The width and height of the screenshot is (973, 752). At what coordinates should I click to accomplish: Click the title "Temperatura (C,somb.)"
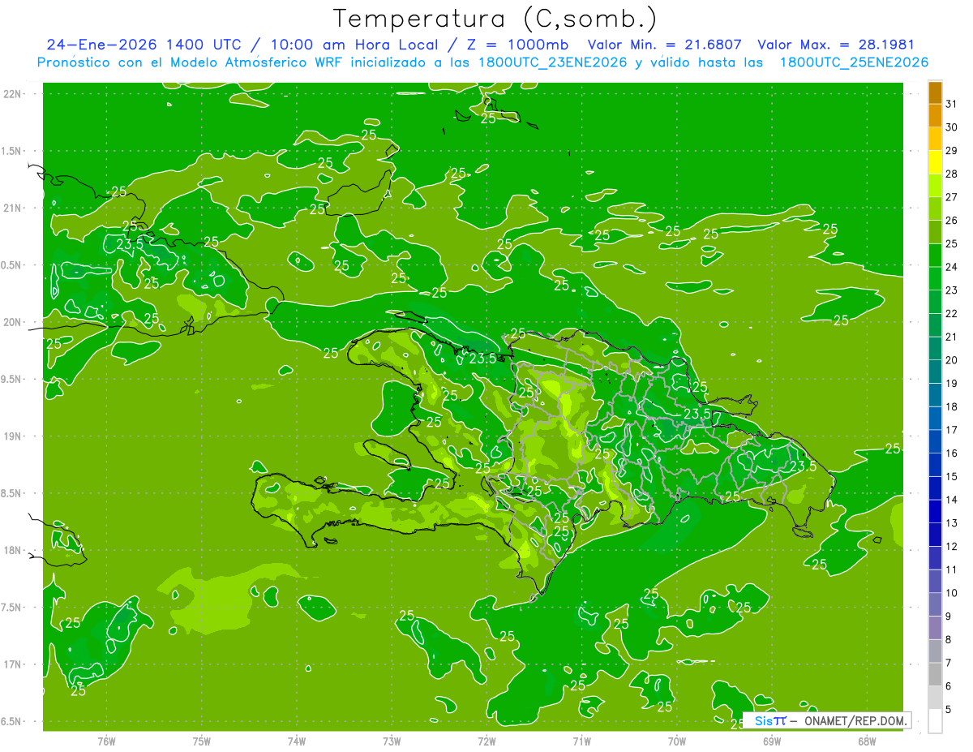pyautogui.click(x=495, y=19)
